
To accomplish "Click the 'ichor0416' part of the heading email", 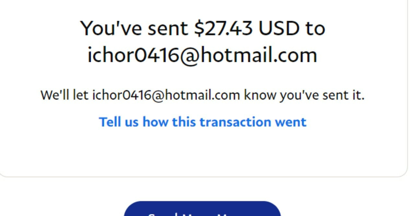I will pyautogui.click(x=133, y=55).
